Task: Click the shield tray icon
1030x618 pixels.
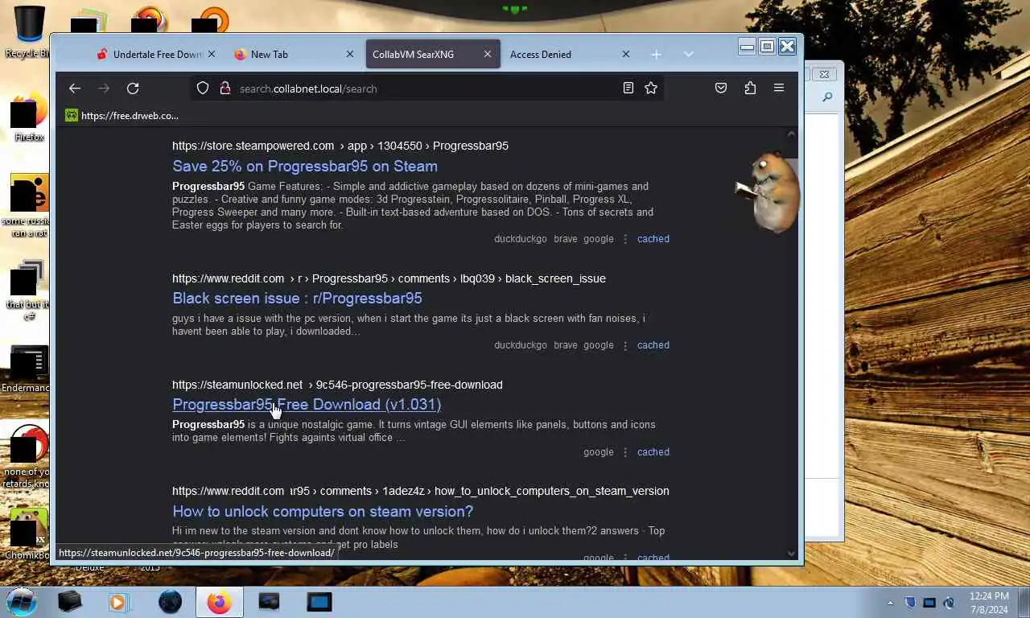Action: click(910, 603)
